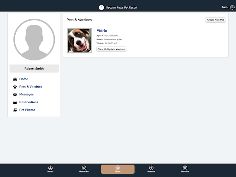
Task: Click the Robert Smith profile avatar
Action: [34, 40]
